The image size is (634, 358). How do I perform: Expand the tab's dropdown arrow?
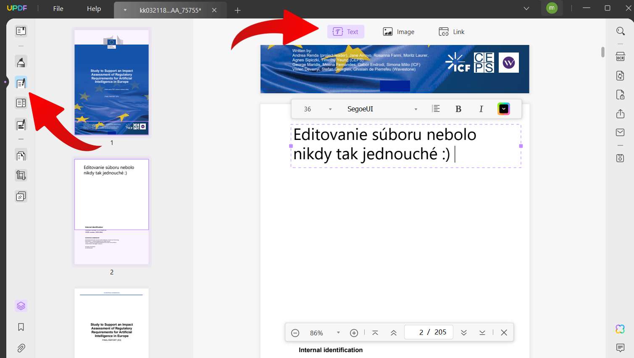(125, 10)
